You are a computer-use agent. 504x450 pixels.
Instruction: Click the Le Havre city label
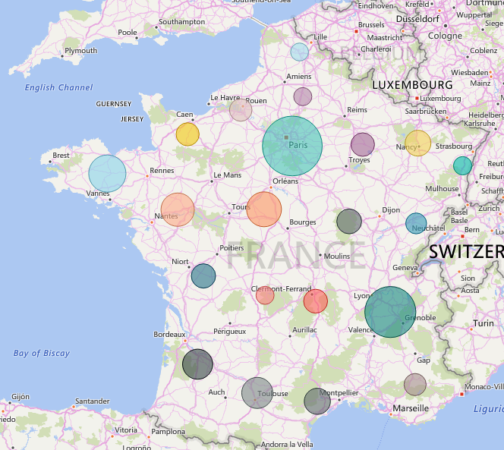(x=225, y=97)
